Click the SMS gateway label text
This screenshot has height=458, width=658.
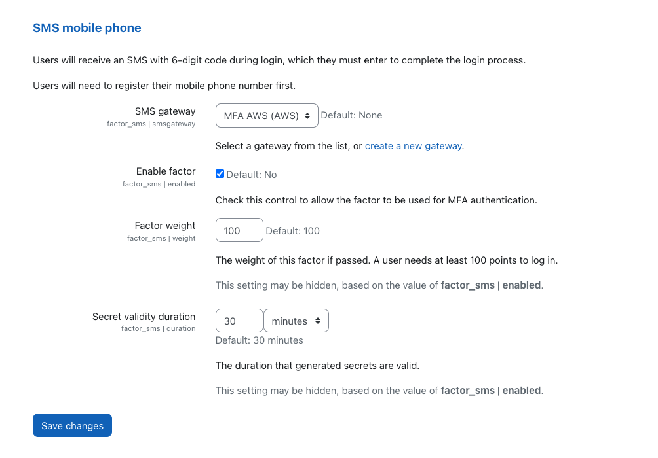pyautogui.click(x=165, y=111)
